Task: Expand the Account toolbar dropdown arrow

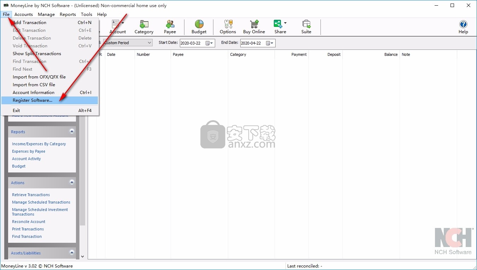Action: point(123,23)
